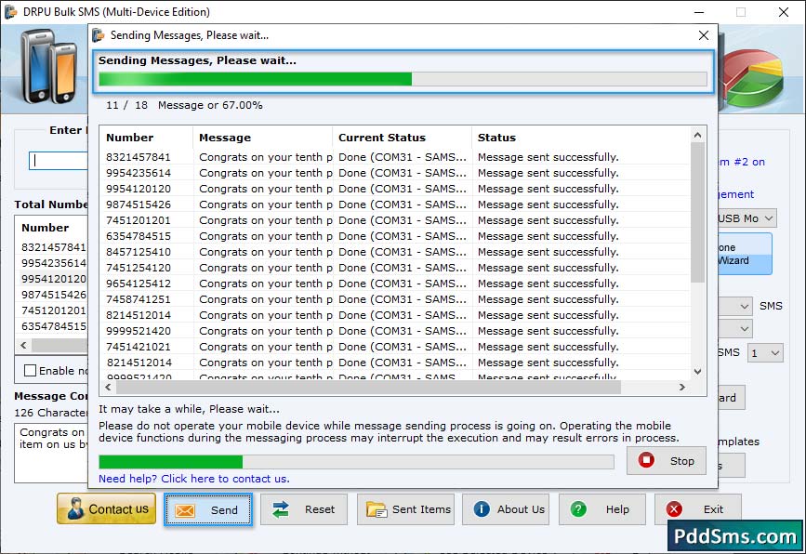Click the envelope icon on Send button

coord(185,510)
